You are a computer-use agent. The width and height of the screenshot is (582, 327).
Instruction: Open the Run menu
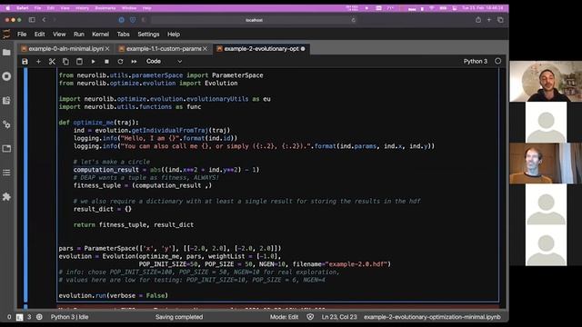pos(79,35)
